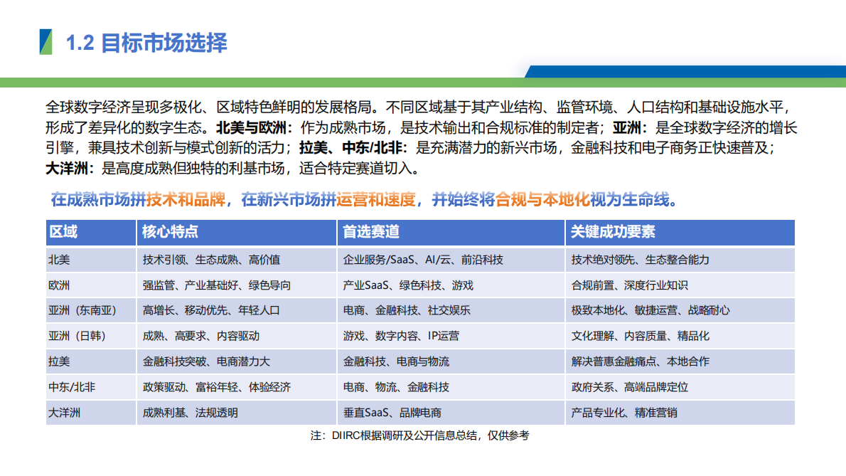
Task: Click the orange text "运营和速度"
Action: (378, 200)
